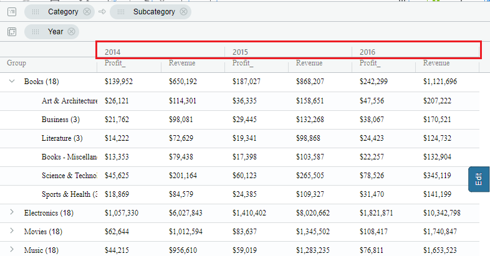Click the drag handle on Category chip
The height and width of the screenshot is (256, 490).
[x=36, y=12]
